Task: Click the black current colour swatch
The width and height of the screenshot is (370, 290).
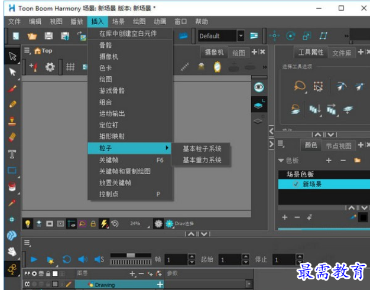Action: (363, 217)
